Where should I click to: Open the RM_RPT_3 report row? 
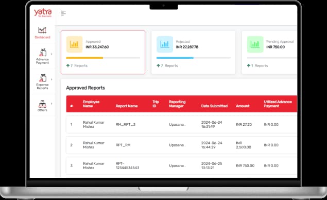click(x=181, y=124)
